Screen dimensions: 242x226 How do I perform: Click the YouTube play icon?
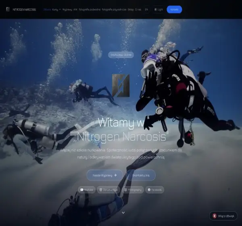coord(82,190)
